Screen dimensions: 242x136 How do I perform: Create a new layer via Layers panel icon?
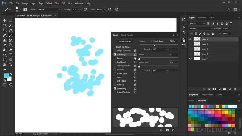coord(230,89)
